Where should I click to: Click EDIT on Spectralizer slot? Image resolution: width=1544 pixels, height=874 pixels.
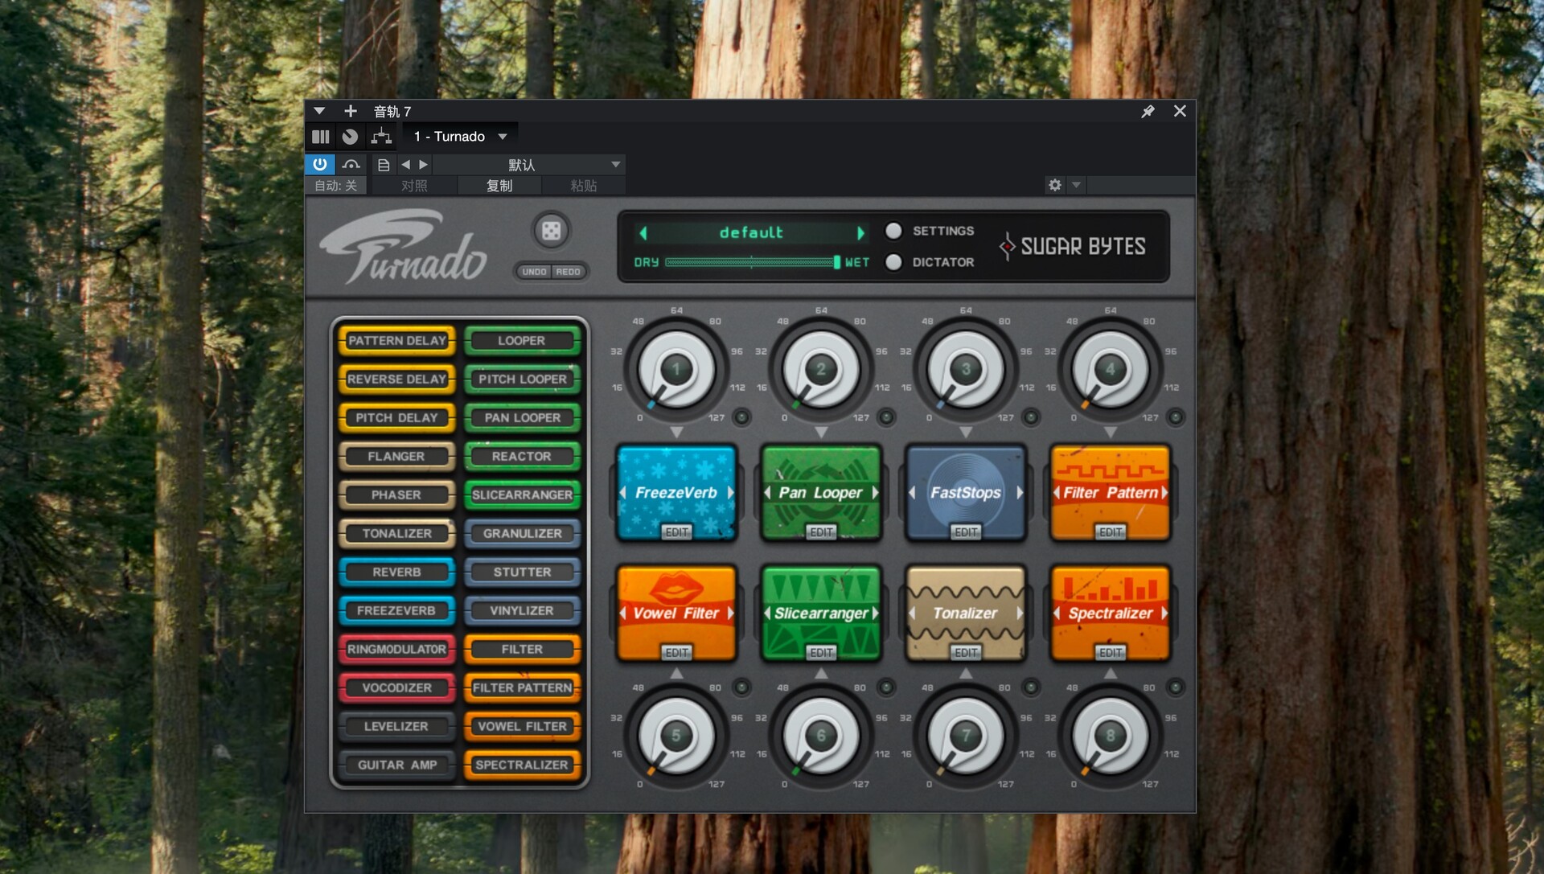[x=1111, y=653]
